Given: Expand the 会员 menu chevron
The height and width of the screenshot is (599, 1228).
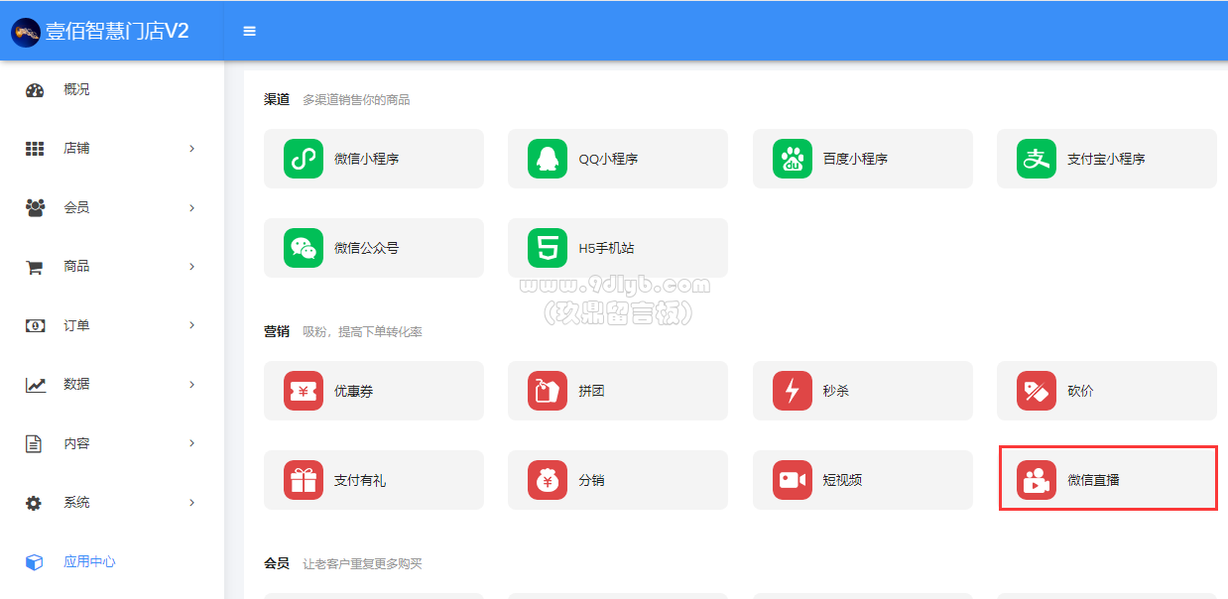Looking at the screenshot, I should pos(192,208).
